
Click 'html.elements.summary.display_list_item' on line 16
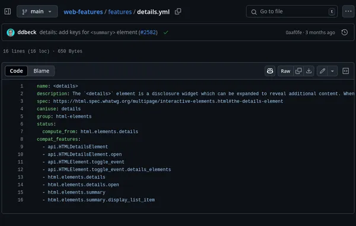101,200
